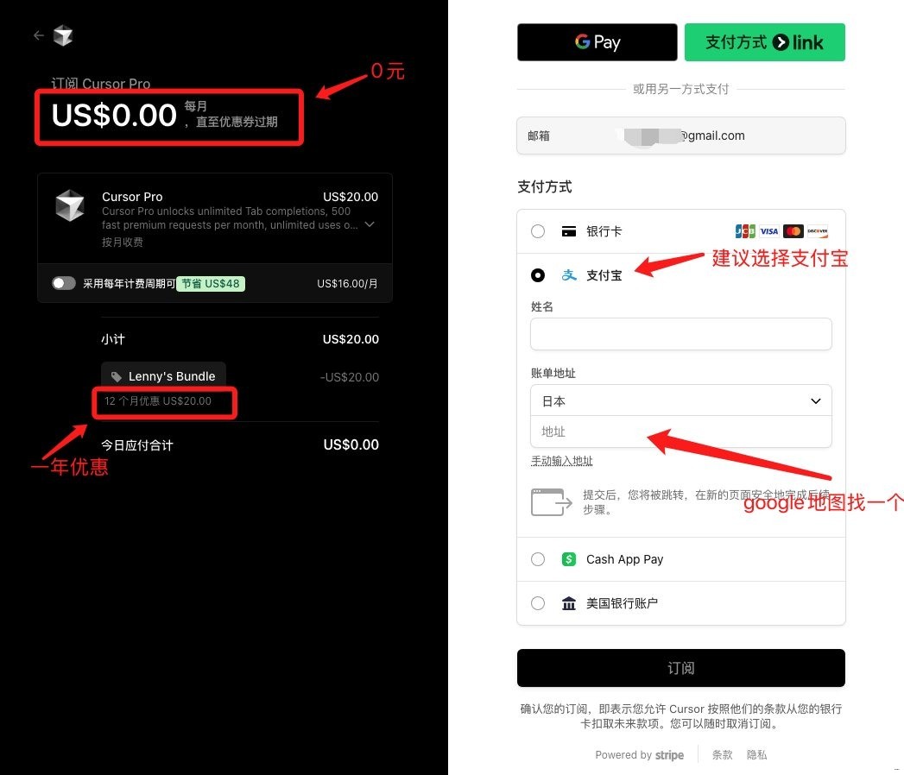This screenshot has height=775, width=904.
Task: Click the 姓名 name input field
Action: pyautogui.click(x=680, y=334)
